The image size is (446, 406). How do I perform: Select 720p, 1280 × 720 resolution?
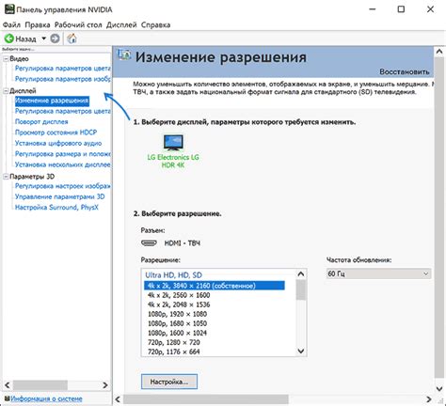pyautogui.click(x=174, y=342)
